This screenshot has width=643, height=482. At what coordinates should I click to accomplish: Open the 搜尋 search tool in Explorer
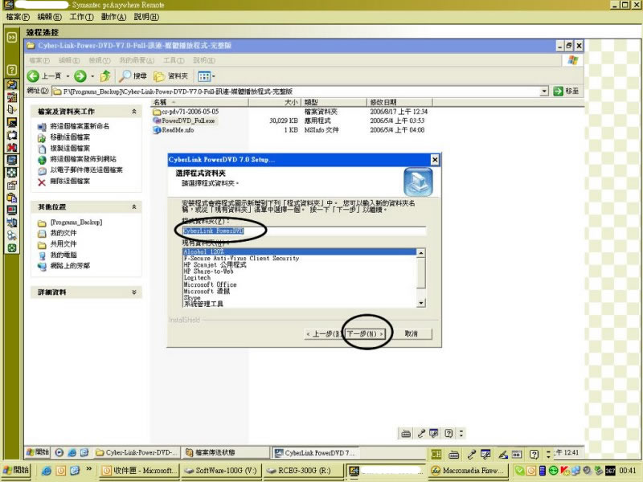pyautogui.click(x=133, y=76)
